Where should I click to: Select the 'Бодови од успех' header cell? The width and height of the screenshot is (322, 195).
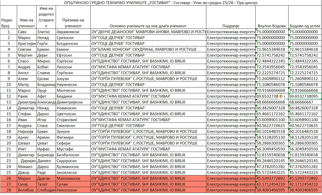point(305,26)
